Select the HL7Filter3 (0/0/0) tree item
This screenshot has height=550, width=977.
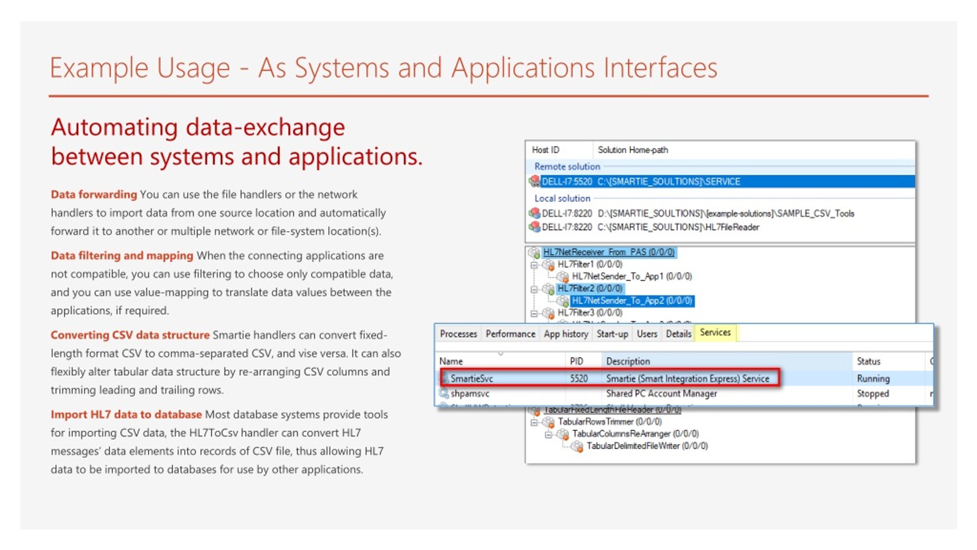590,313
